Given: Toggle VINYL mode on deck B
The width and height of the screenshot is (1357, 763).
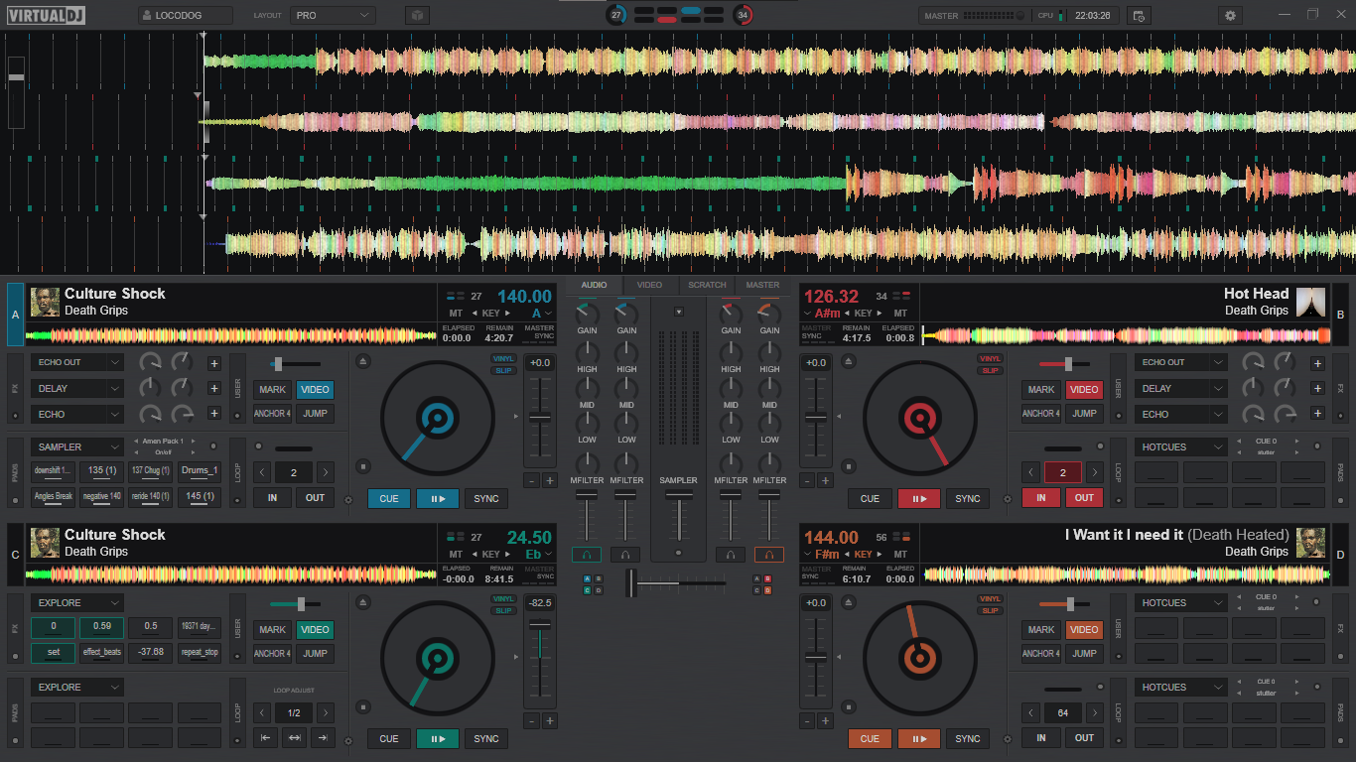Looking at the screenshot, I should pyautogui.click(x=990, y=359).
